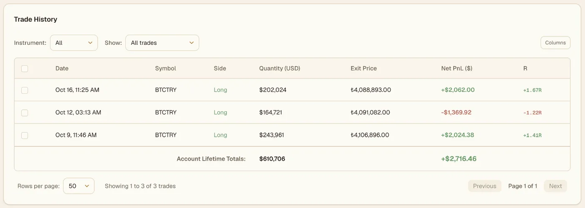585x208 pixels.
Task: Check the Oct 9, 11:46 AM trade row
Action: click(x=25, y=135)
